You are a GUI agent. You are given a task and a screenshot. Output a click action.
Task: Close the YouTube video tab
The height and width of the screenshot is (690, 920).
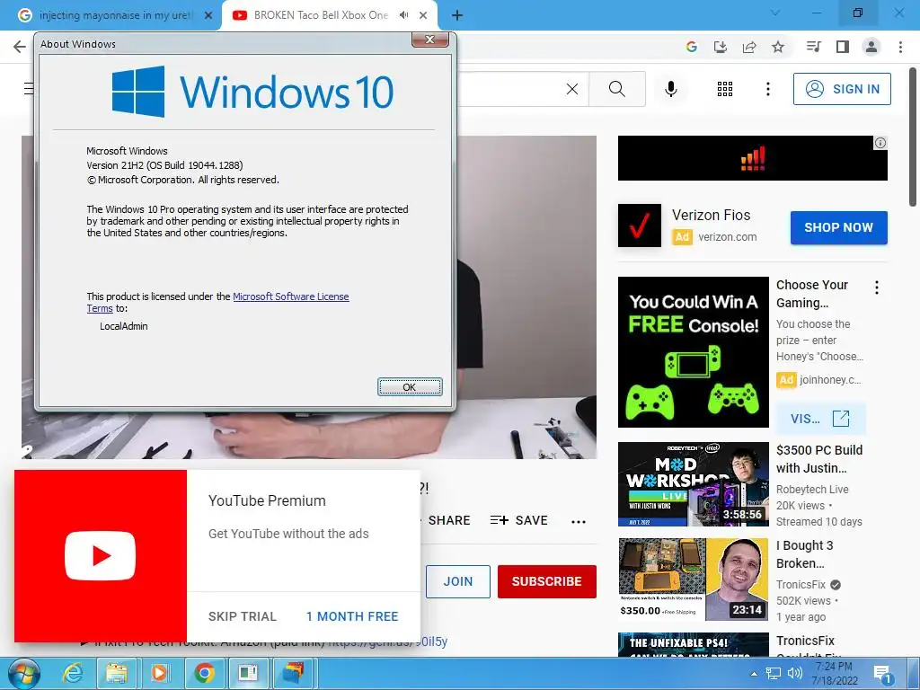click(423, 15)
